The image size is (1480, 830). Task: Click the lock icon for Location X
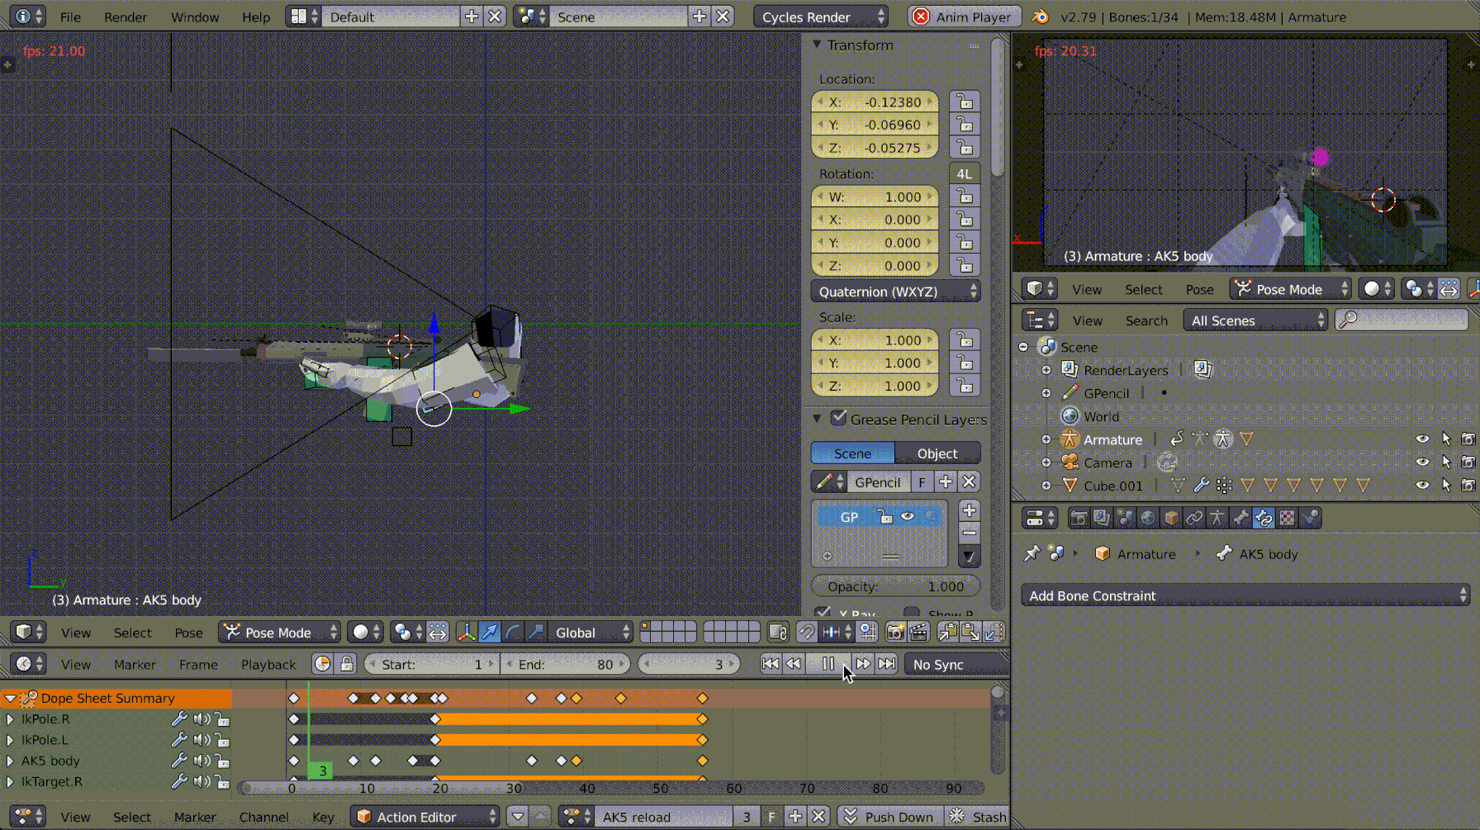pos(964,102)
